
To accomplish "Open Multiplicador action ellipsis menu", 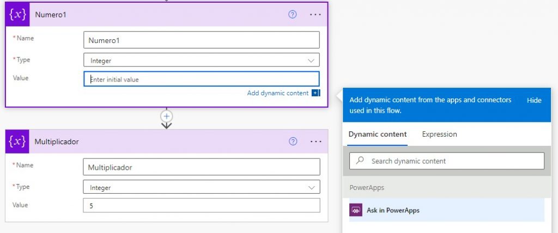I will point(316,142).
